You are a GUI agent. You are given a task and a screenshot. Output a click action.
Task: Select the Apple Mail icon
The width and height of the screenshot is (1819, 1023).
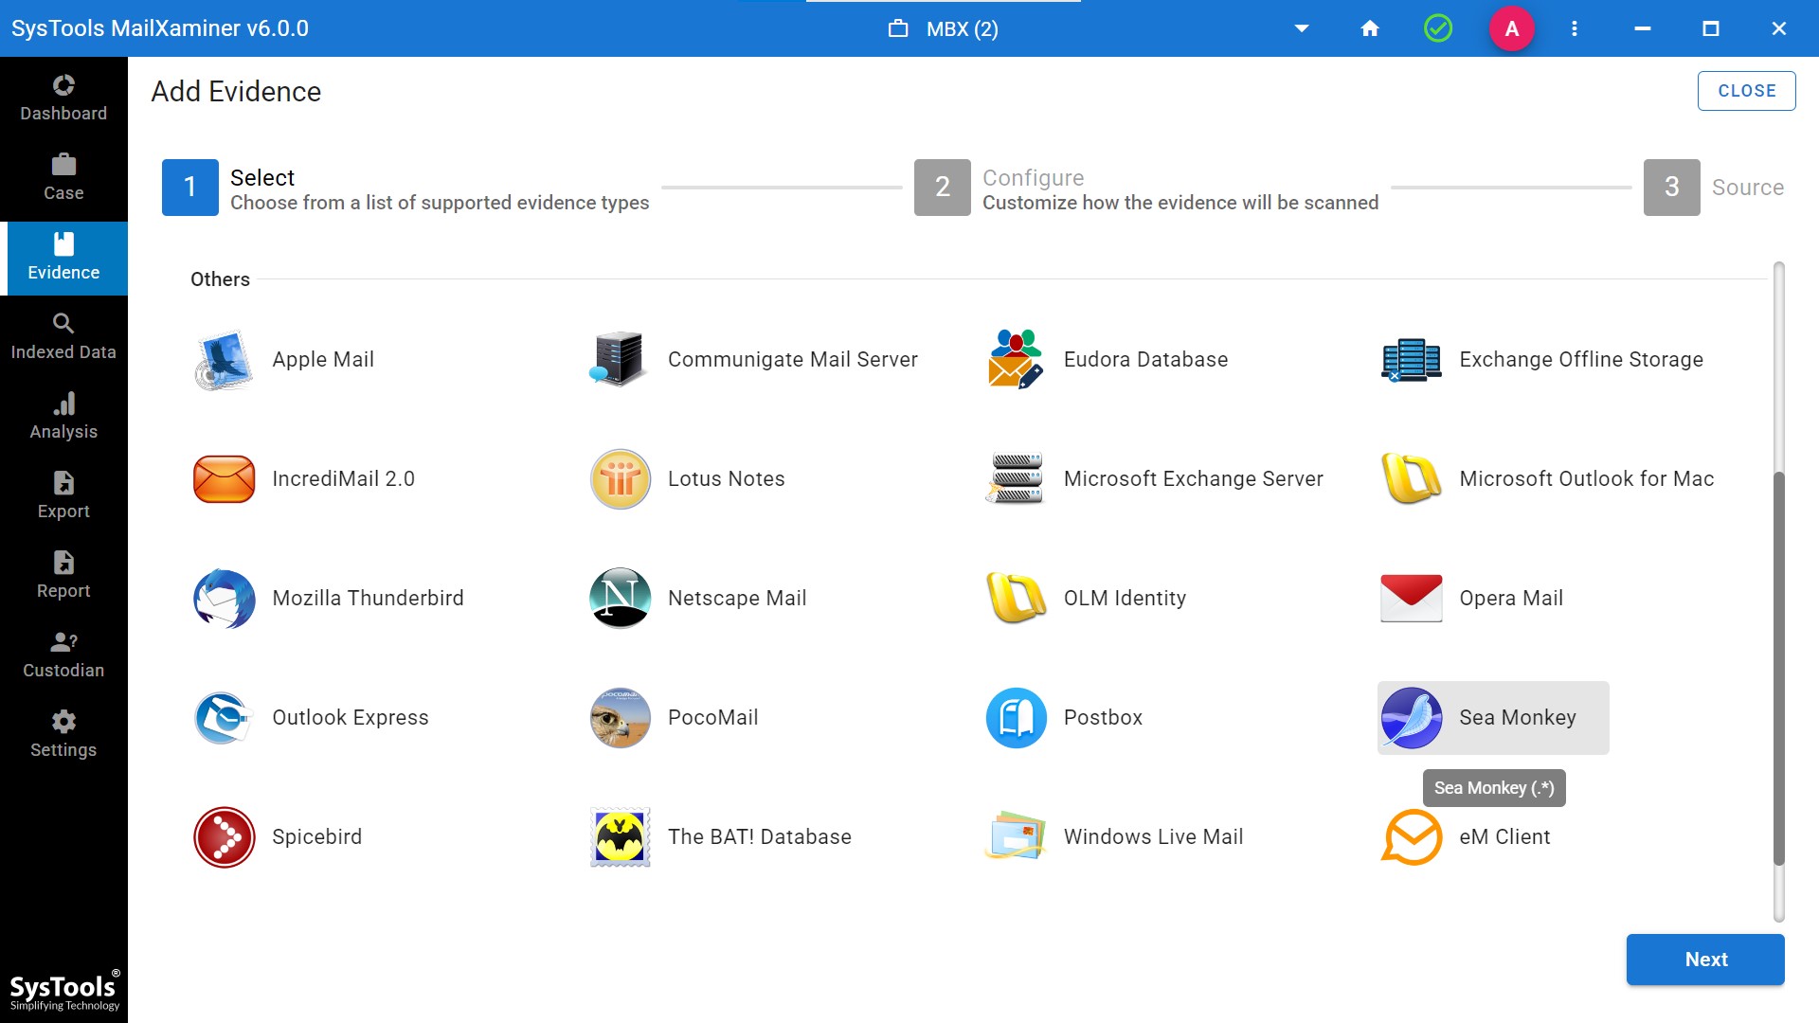[224, 360]
